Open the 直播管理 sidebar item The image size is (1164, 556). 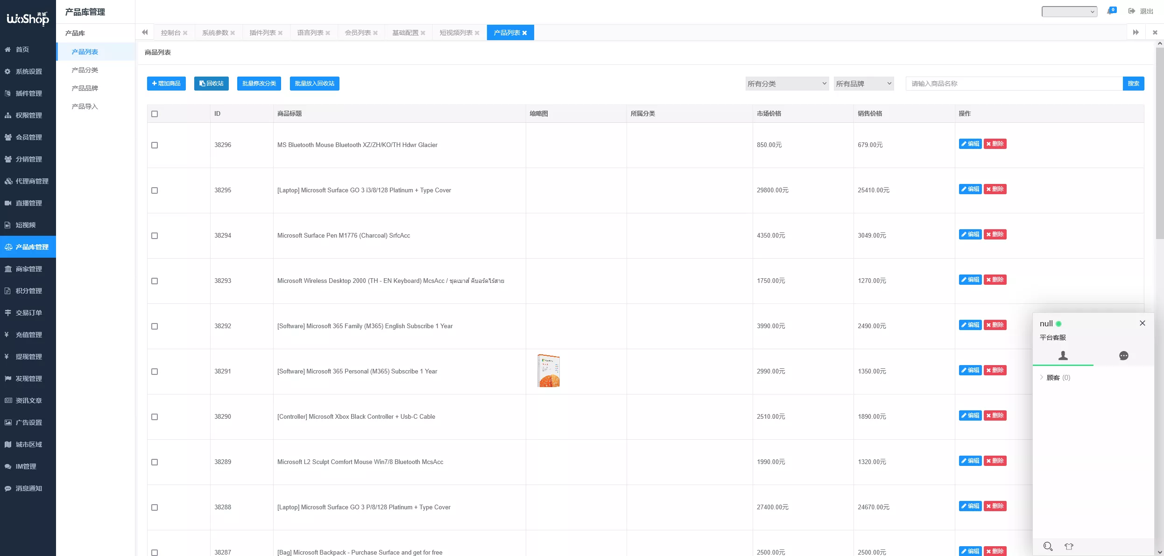[28, 203]
